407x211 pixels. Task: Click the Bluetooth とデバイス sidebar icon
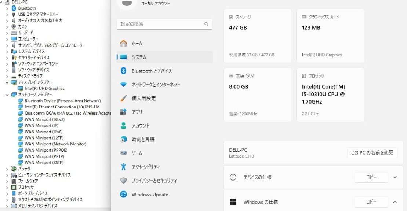124,71
